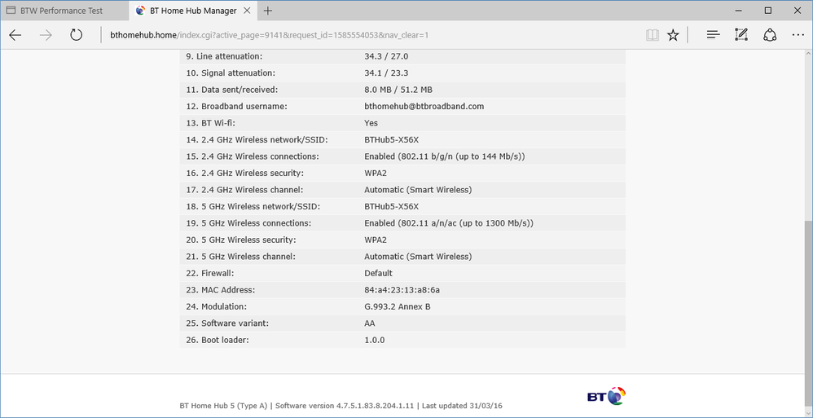Click '2.4 GHz Wireless security' label
This screenshot has width=813, height=418.
pyautogui.click(x=244, y=174)
